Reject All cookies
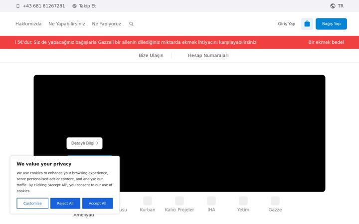The width and height of the screenshot is (359, 224). 65,203
